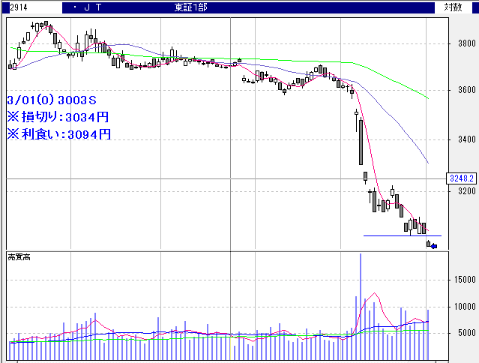Click the 3/01(0) 3003S signal text
479x363 pixels.
(x=52, y=100)
